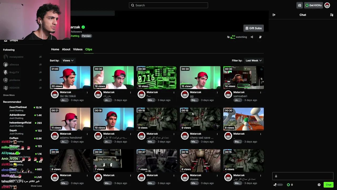The image size is (337, 190).
Task: Play the samsaberi clip with 14 views
Action: [x=244, y=78]
